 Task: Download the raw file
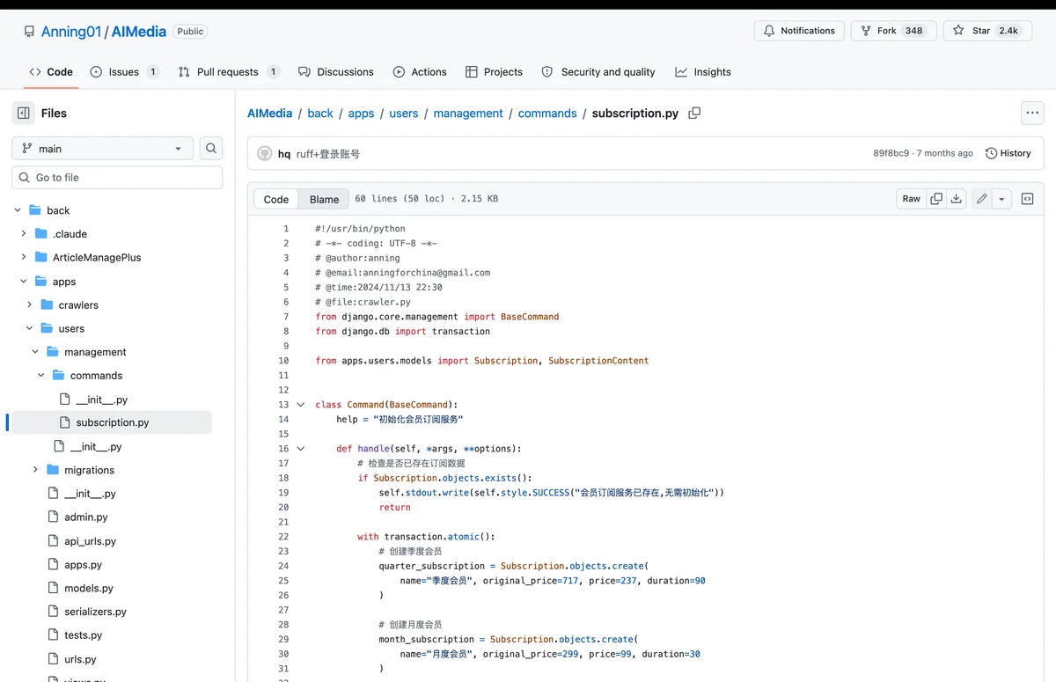tap(957, 199)
